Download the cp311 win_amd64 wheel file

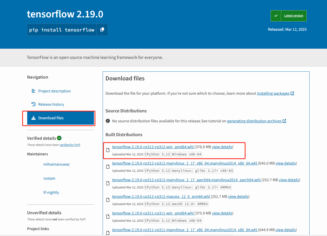point(153,213)
